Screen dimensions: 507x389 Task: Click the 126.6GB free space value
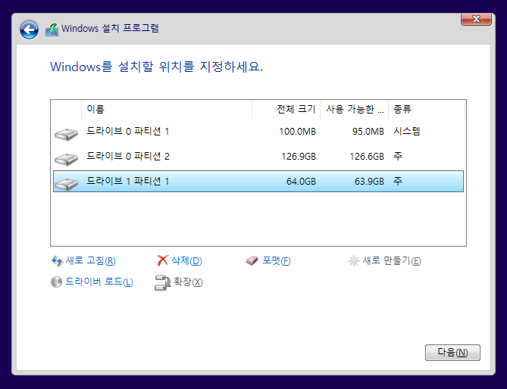pos(367,157)
